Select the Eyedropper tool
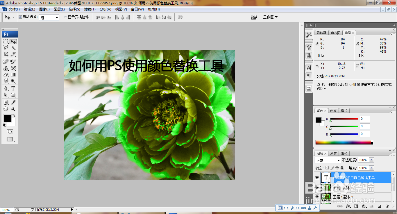397x214 pixels. (x=13, y=102)
